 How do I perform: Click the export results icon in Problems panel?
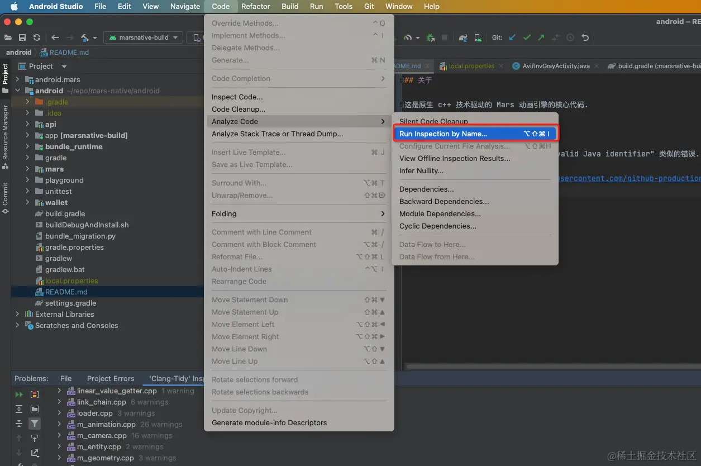(x=35, y=453)
